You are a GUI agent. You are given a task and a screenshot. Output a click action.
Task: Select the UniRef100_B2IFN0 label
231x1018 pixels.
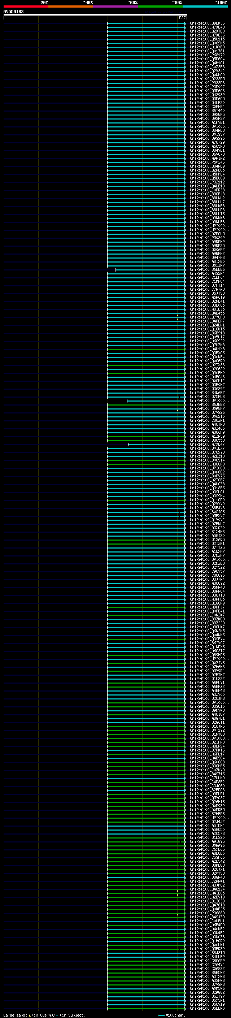(x=207, y=742)
